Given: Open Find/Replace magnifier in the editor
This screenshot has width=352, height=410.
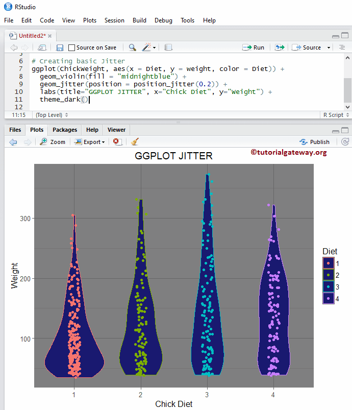Looking at the screenshot, I should [133, 47].
